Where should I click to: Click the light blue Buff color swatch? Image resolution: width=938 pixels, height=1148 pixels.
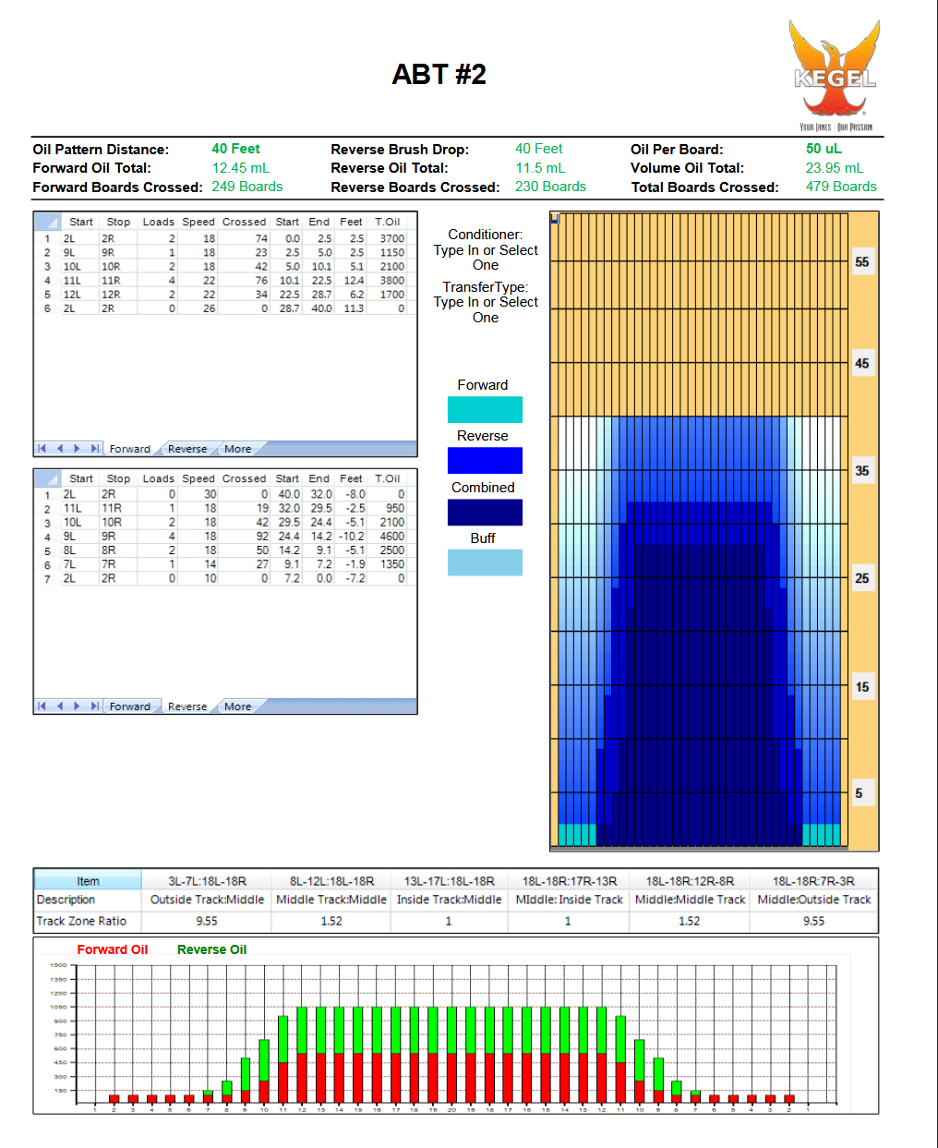point(485,562)
